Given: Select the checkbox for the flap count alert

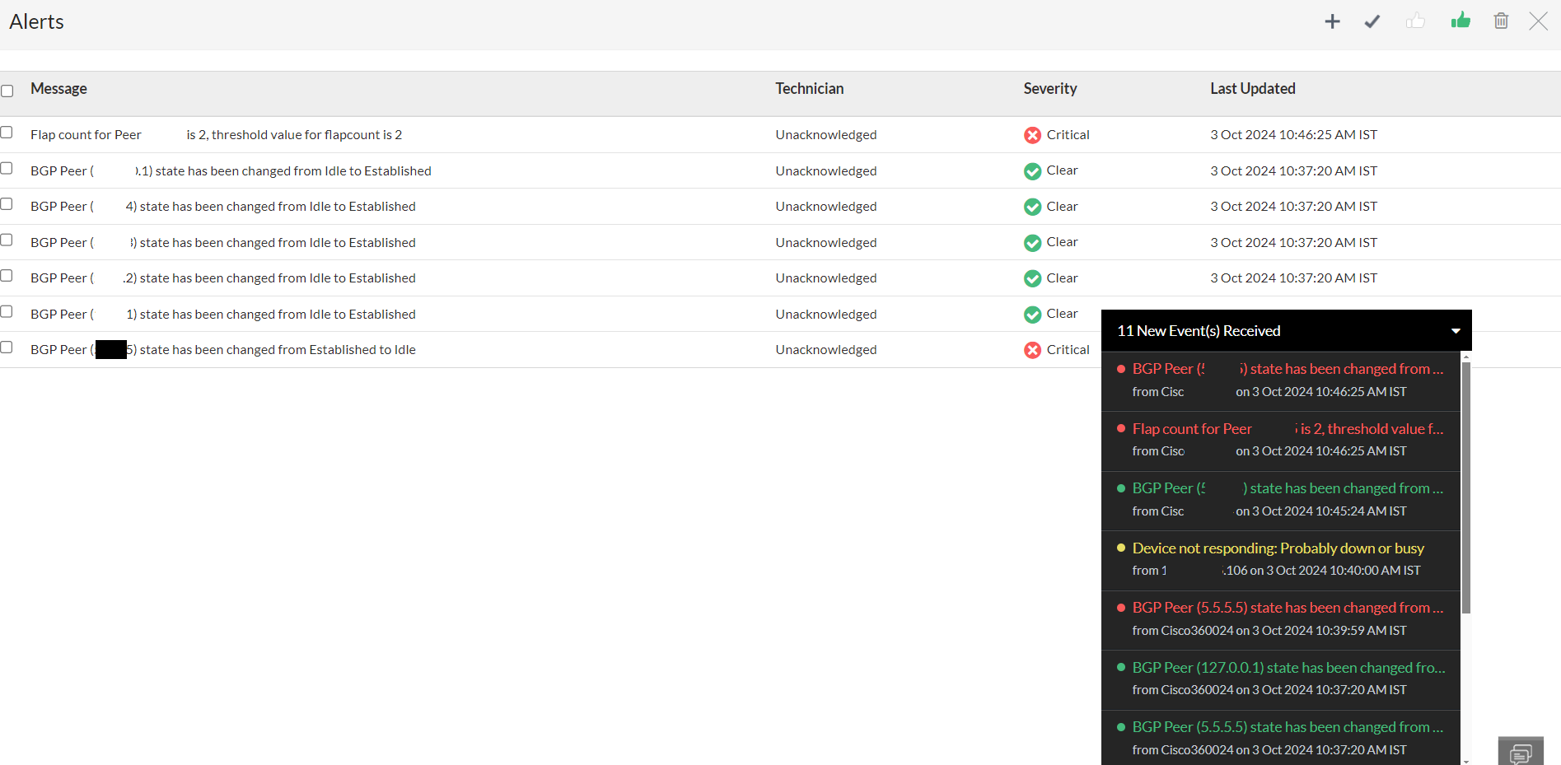Looking at the screenshot, I should (7, 132).
